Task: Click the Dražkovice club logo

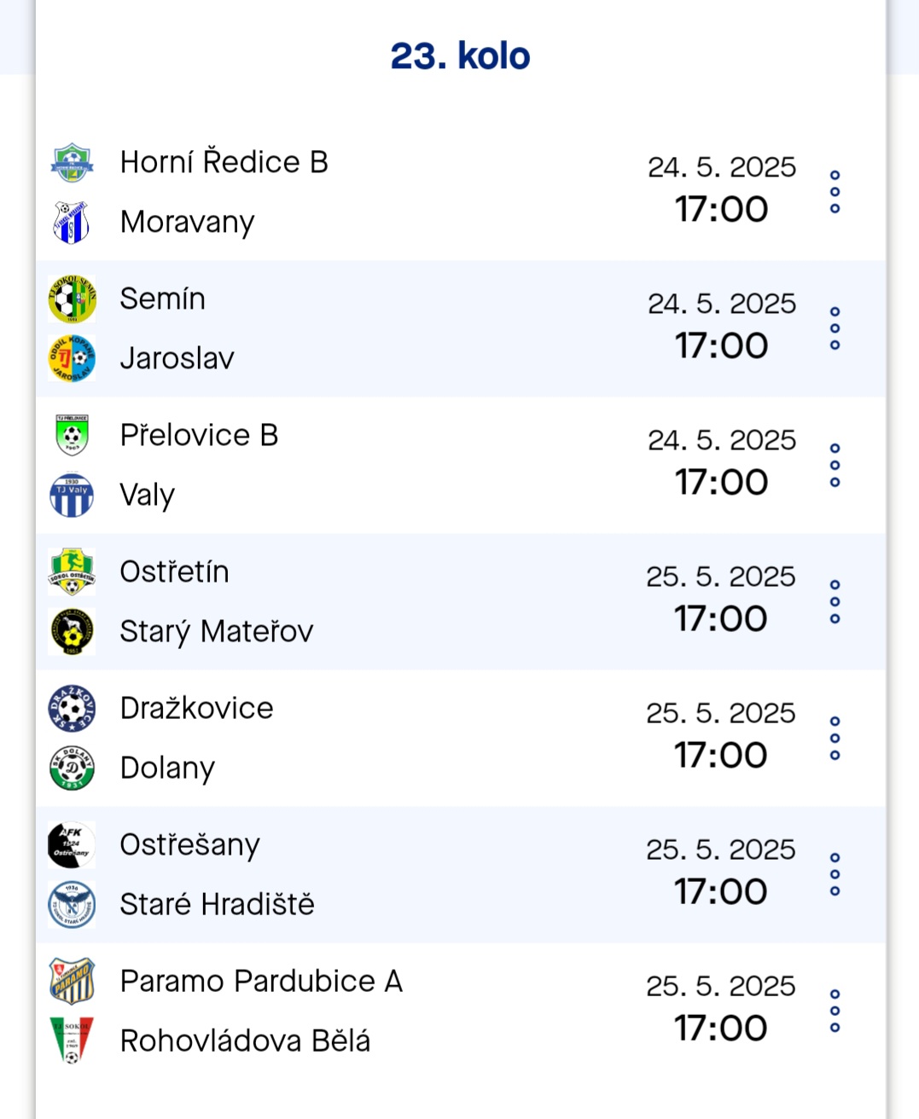Action: coord(72,708)
